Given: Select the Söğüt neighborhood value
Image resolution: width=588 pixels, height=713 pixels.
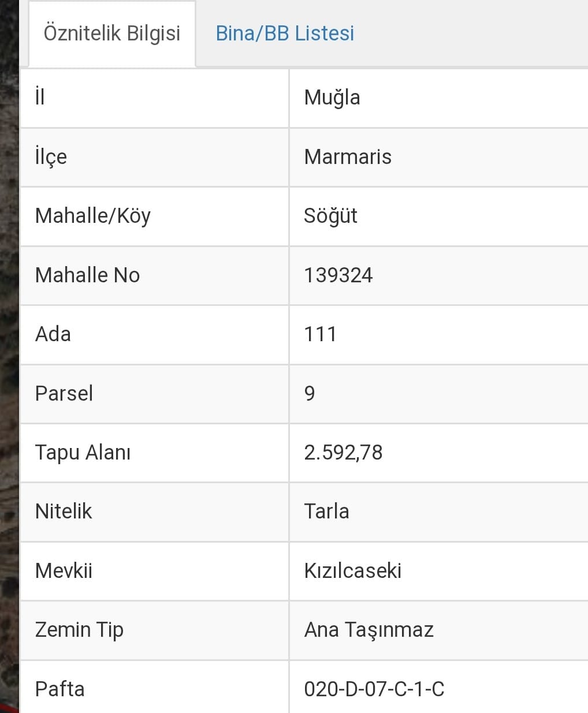Looking at the screenshot, I should click(x=330, y=216).
